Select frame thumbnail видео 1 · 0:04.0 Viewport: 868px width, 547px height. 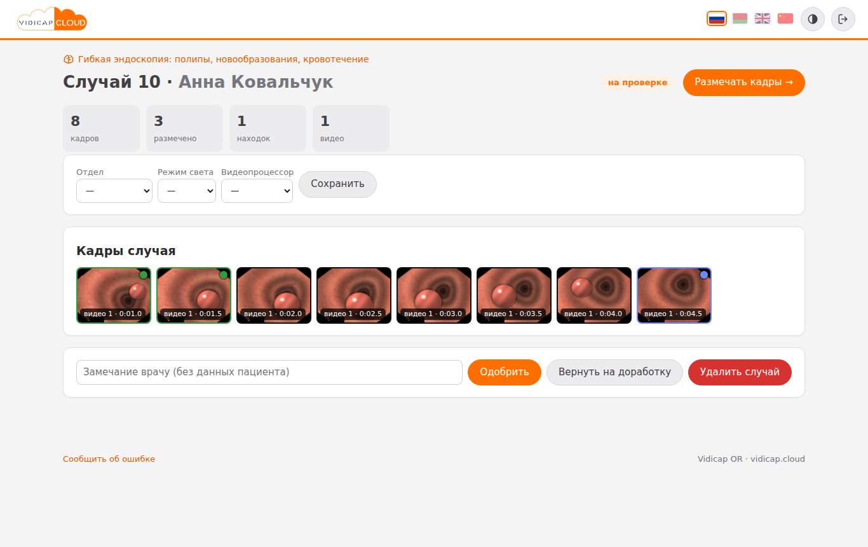[594, 295]
